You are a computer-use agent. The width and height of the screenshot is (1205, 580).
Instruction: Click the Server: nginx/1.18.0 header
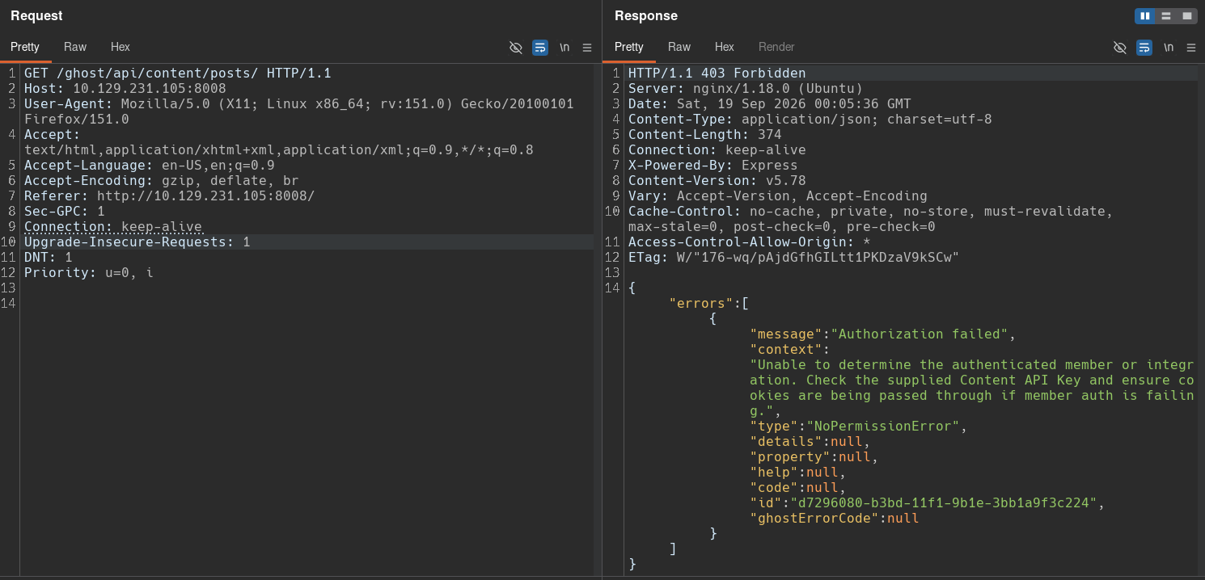[746, 88]
